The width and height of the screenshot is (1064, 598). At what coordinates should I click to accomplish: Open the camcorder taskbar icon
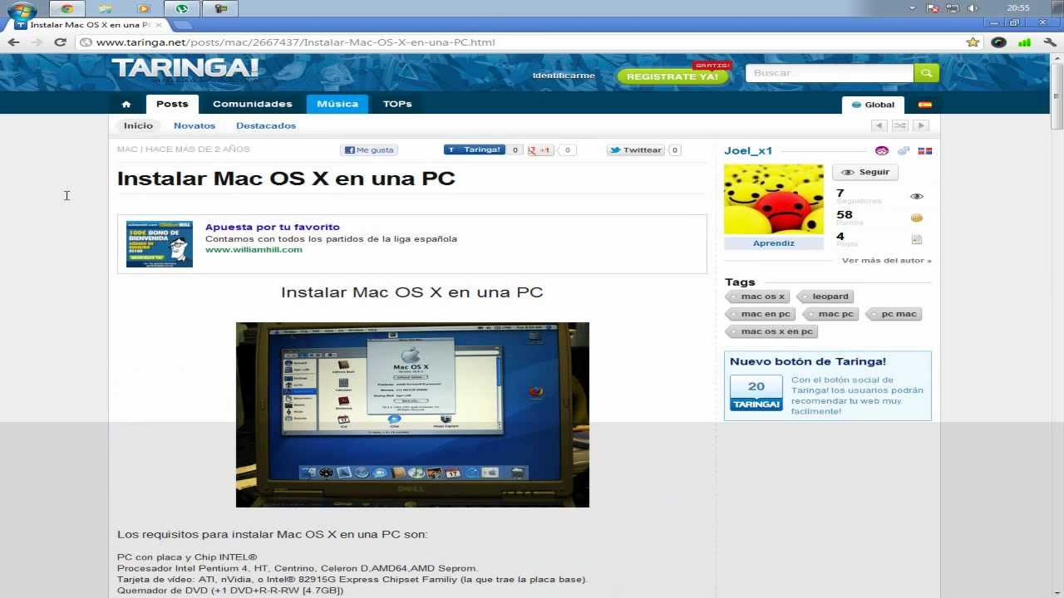coord(220,9)
